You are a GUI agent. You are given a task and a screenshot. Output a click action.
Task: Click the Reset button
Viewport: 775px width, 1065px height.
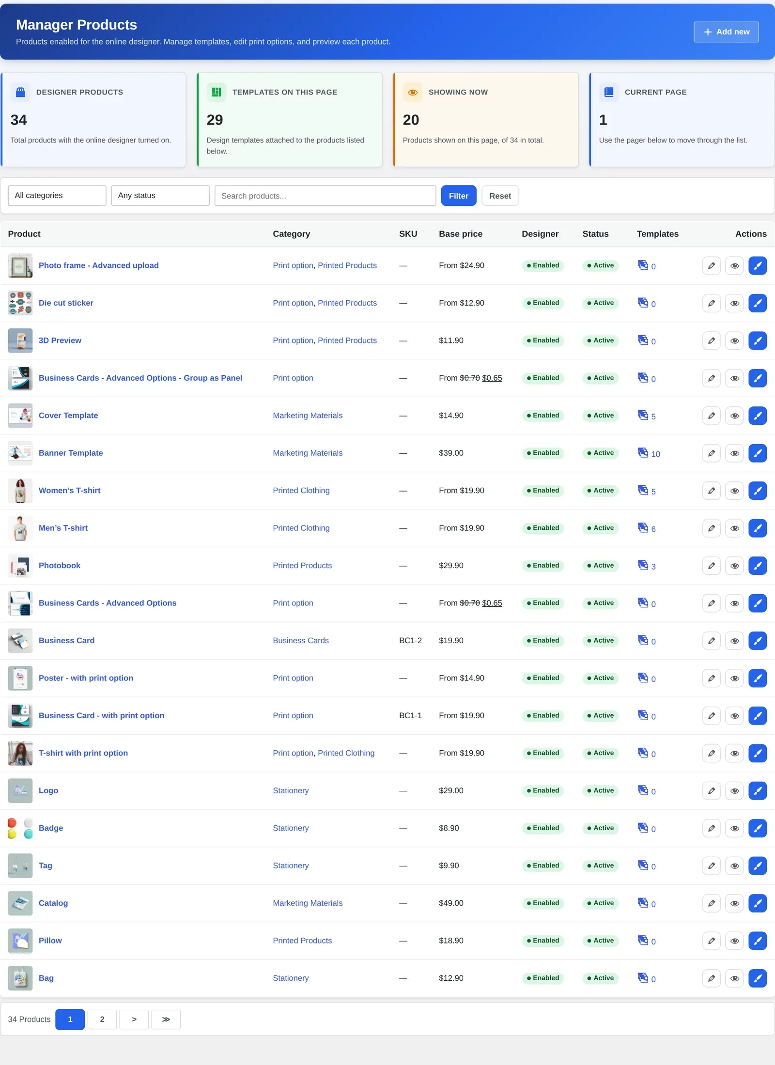pyautogui.click(x=500, y=196)
